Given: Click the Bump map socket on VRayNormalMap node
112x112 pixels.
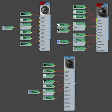Looking at the screenshot, I should coord(20,28).
